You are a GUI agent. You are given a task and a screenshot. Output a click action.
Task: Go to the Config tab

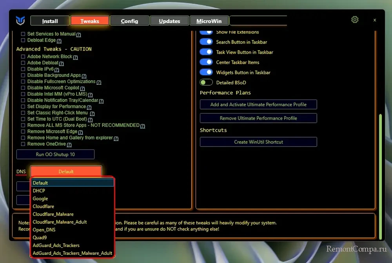coord(129,21)
